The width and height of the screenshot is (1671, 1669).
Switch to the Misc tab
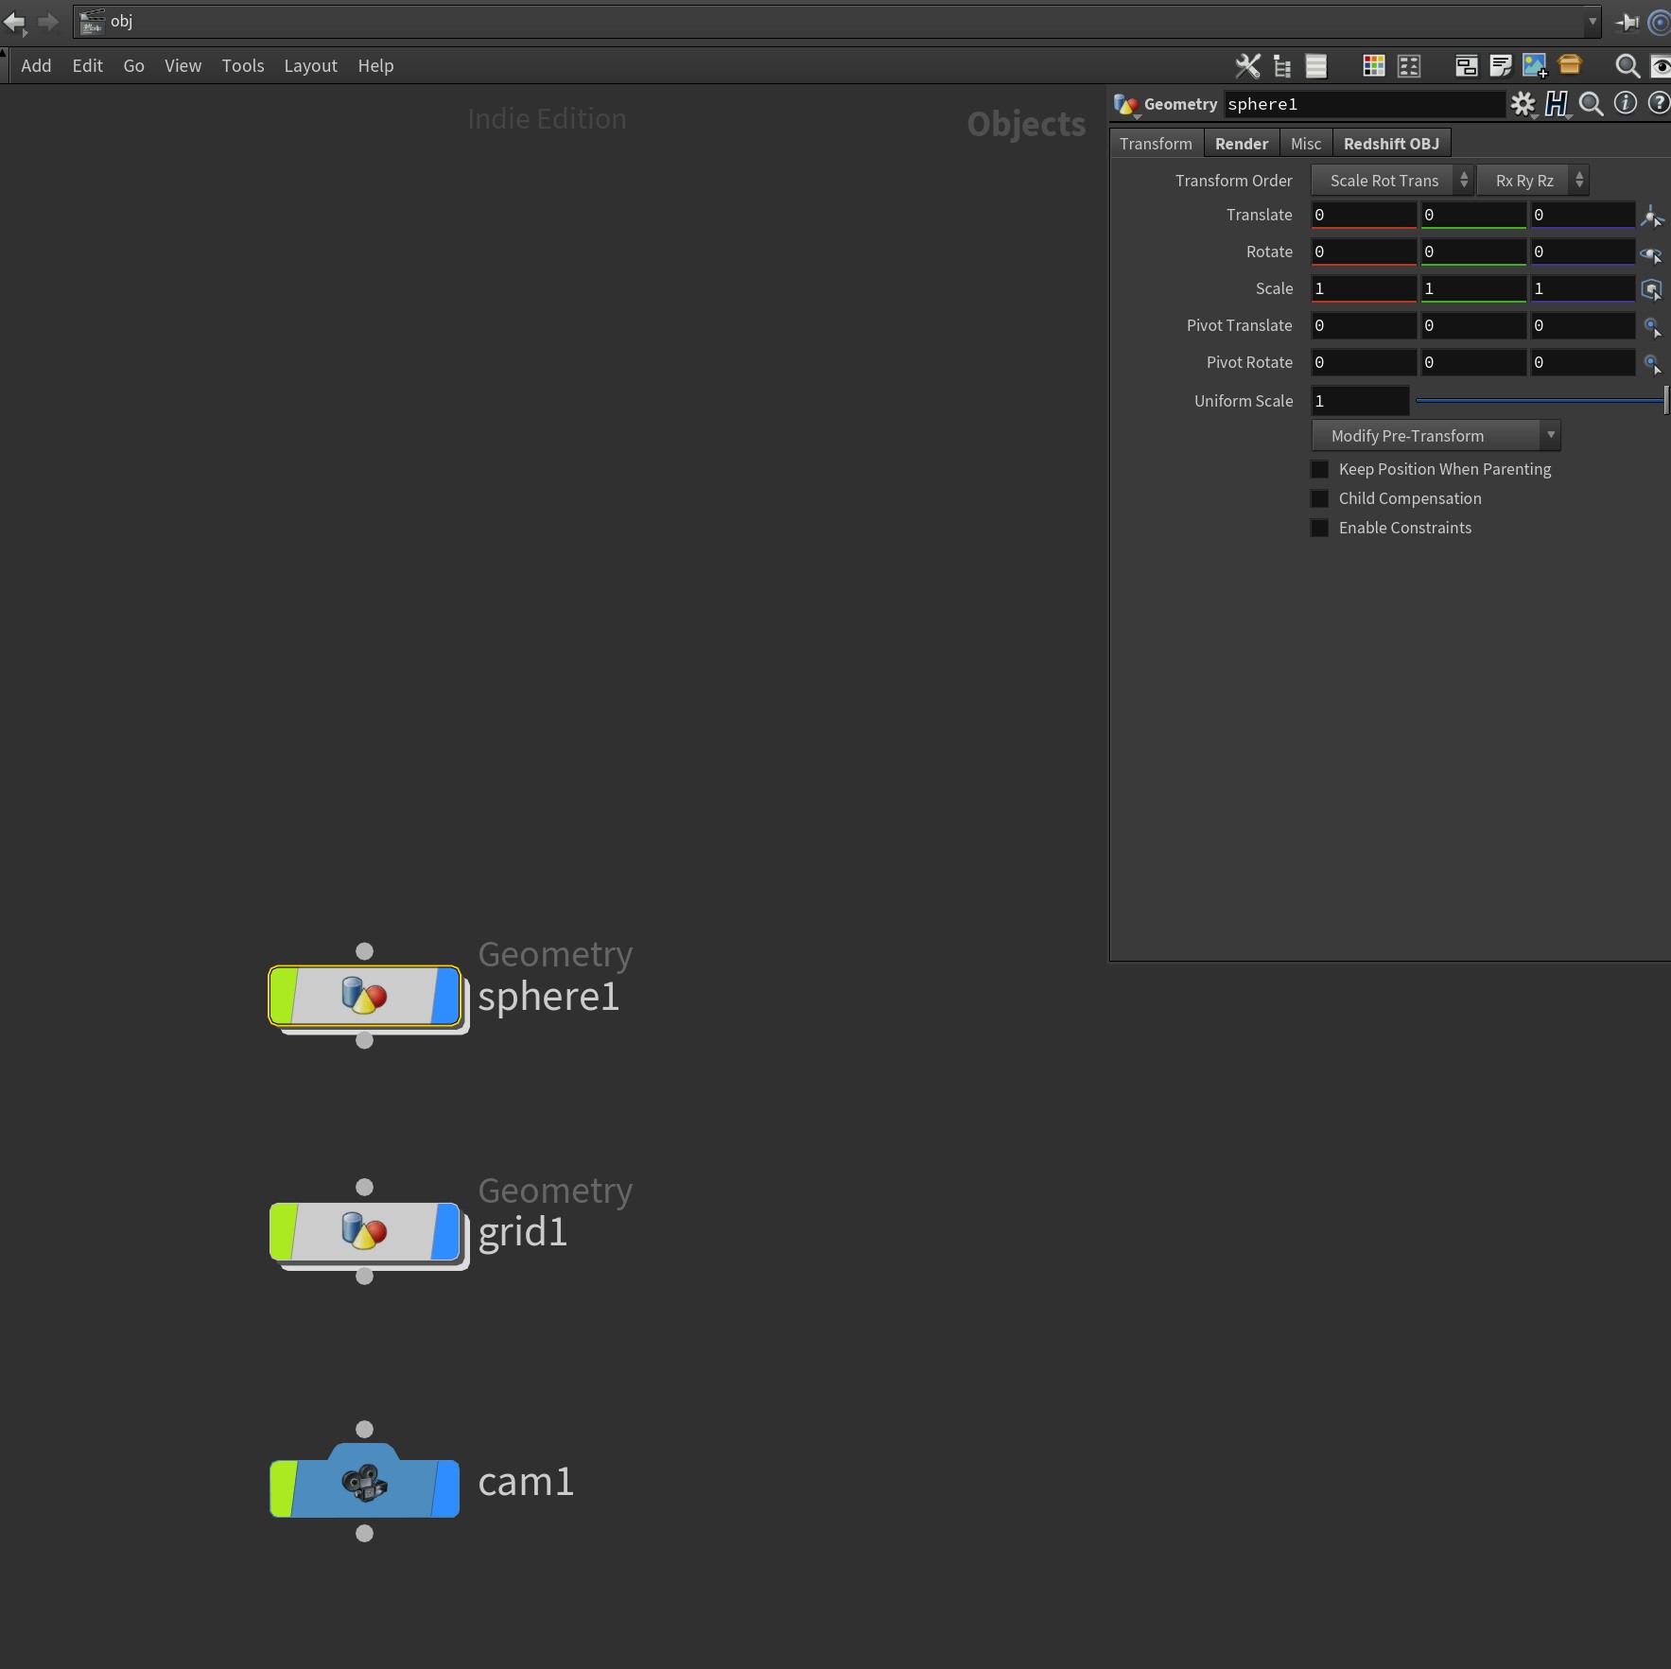(1306, 144)
